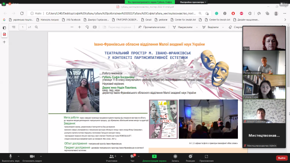Open the Накреслити dropdown arrow
Image resolution: width=290 pixels, height=163 pixels.
tap(197, 27)
